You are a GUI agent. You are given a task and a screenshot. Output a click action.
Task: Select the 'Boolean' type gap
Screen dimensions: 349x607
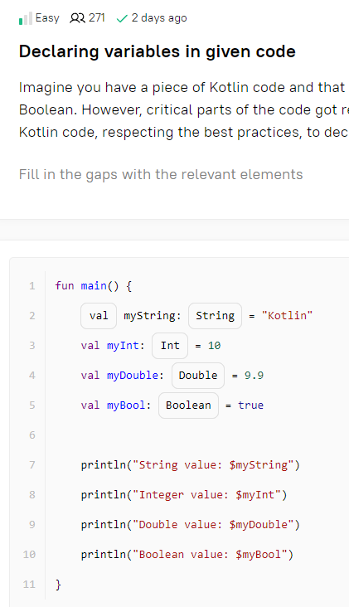[x=188, y=405]
